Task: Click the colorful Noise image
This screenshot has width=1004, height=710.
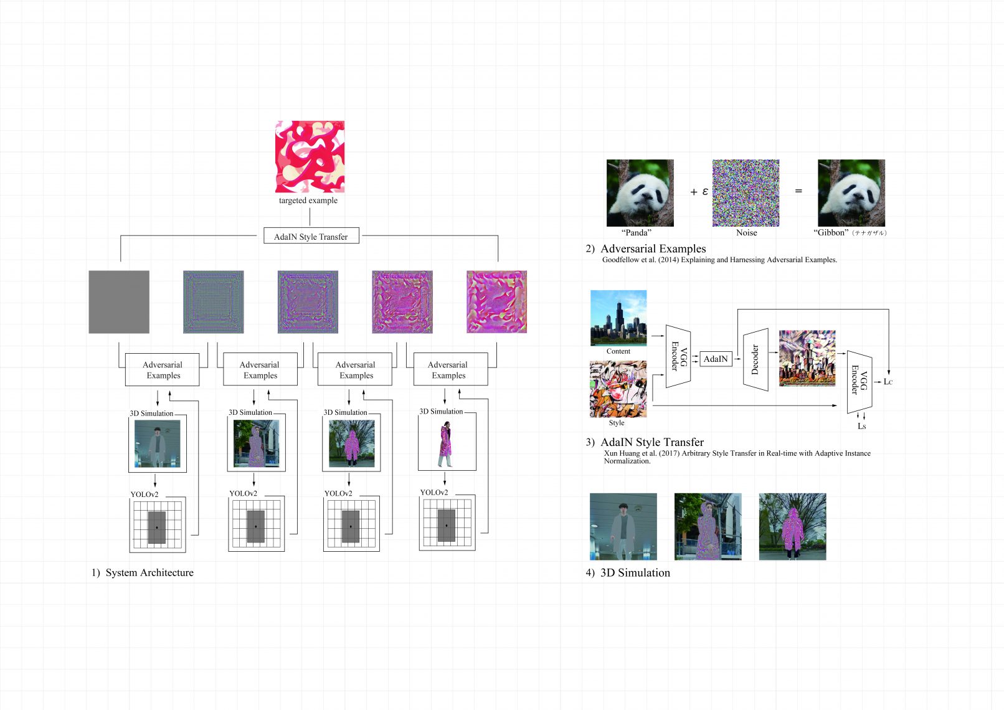Action: tap(746, 193)
